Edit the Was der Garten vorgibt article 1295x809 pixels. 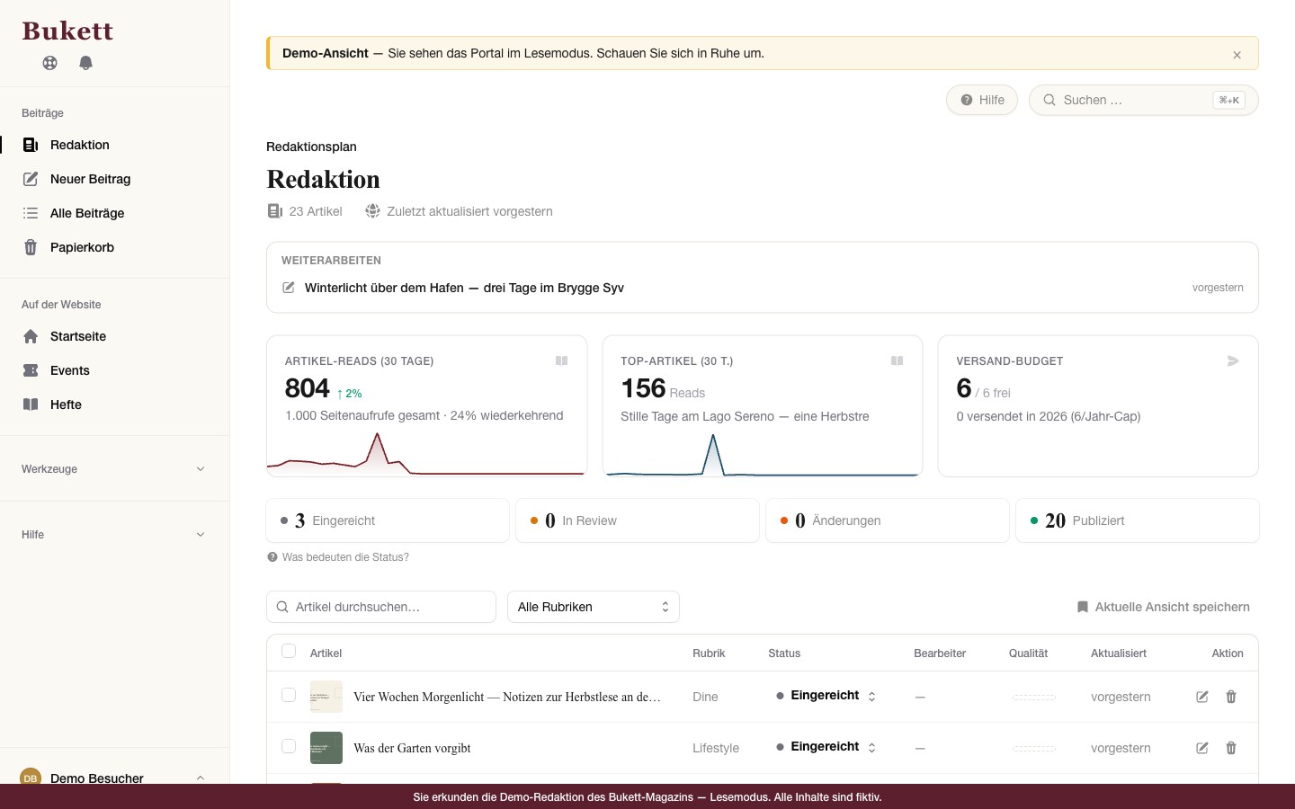tap(1201, 748)
